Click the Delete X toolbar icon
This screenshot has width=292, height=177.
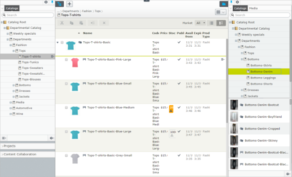click(x=104, y=23)
